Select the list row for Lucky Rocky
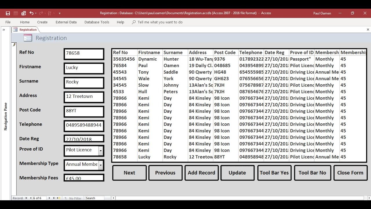 point(239,157)
